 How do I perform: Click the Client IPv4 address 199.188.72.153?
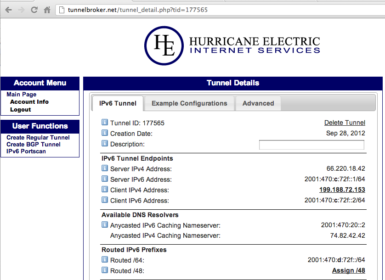pos(342,190)
